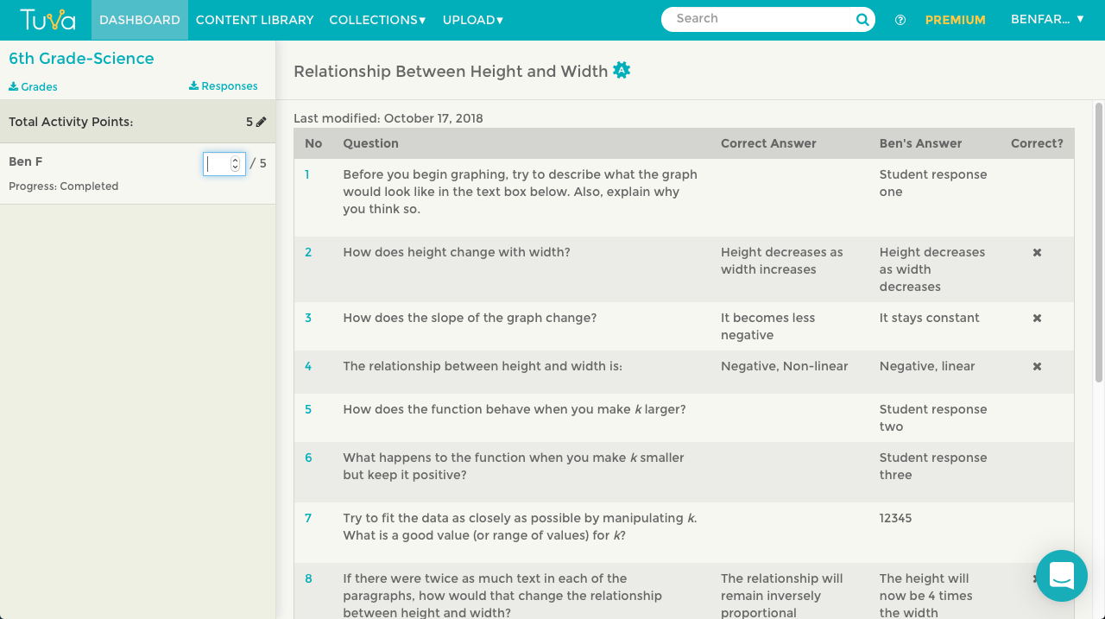Click the 'Correct?' column header
The height and width of the screenshot is (619, 1105).
(1037, 143)
